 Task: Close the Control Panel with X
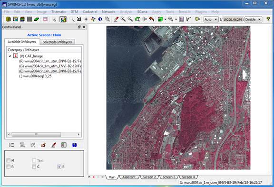(x=84, y=27)
